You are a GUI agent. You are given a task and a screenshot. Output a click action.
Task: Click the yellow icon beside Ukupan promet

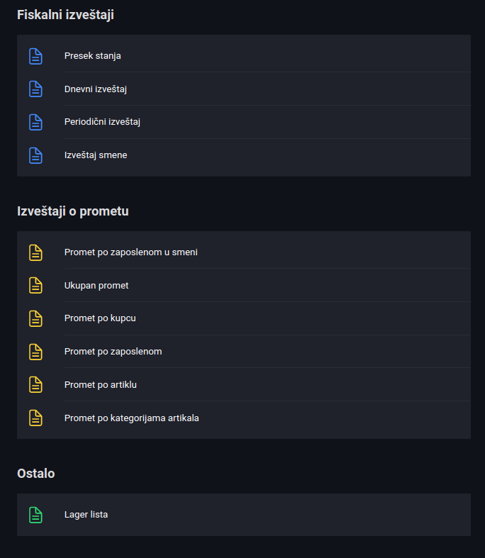pyautogui.click(x=35, y=286)
